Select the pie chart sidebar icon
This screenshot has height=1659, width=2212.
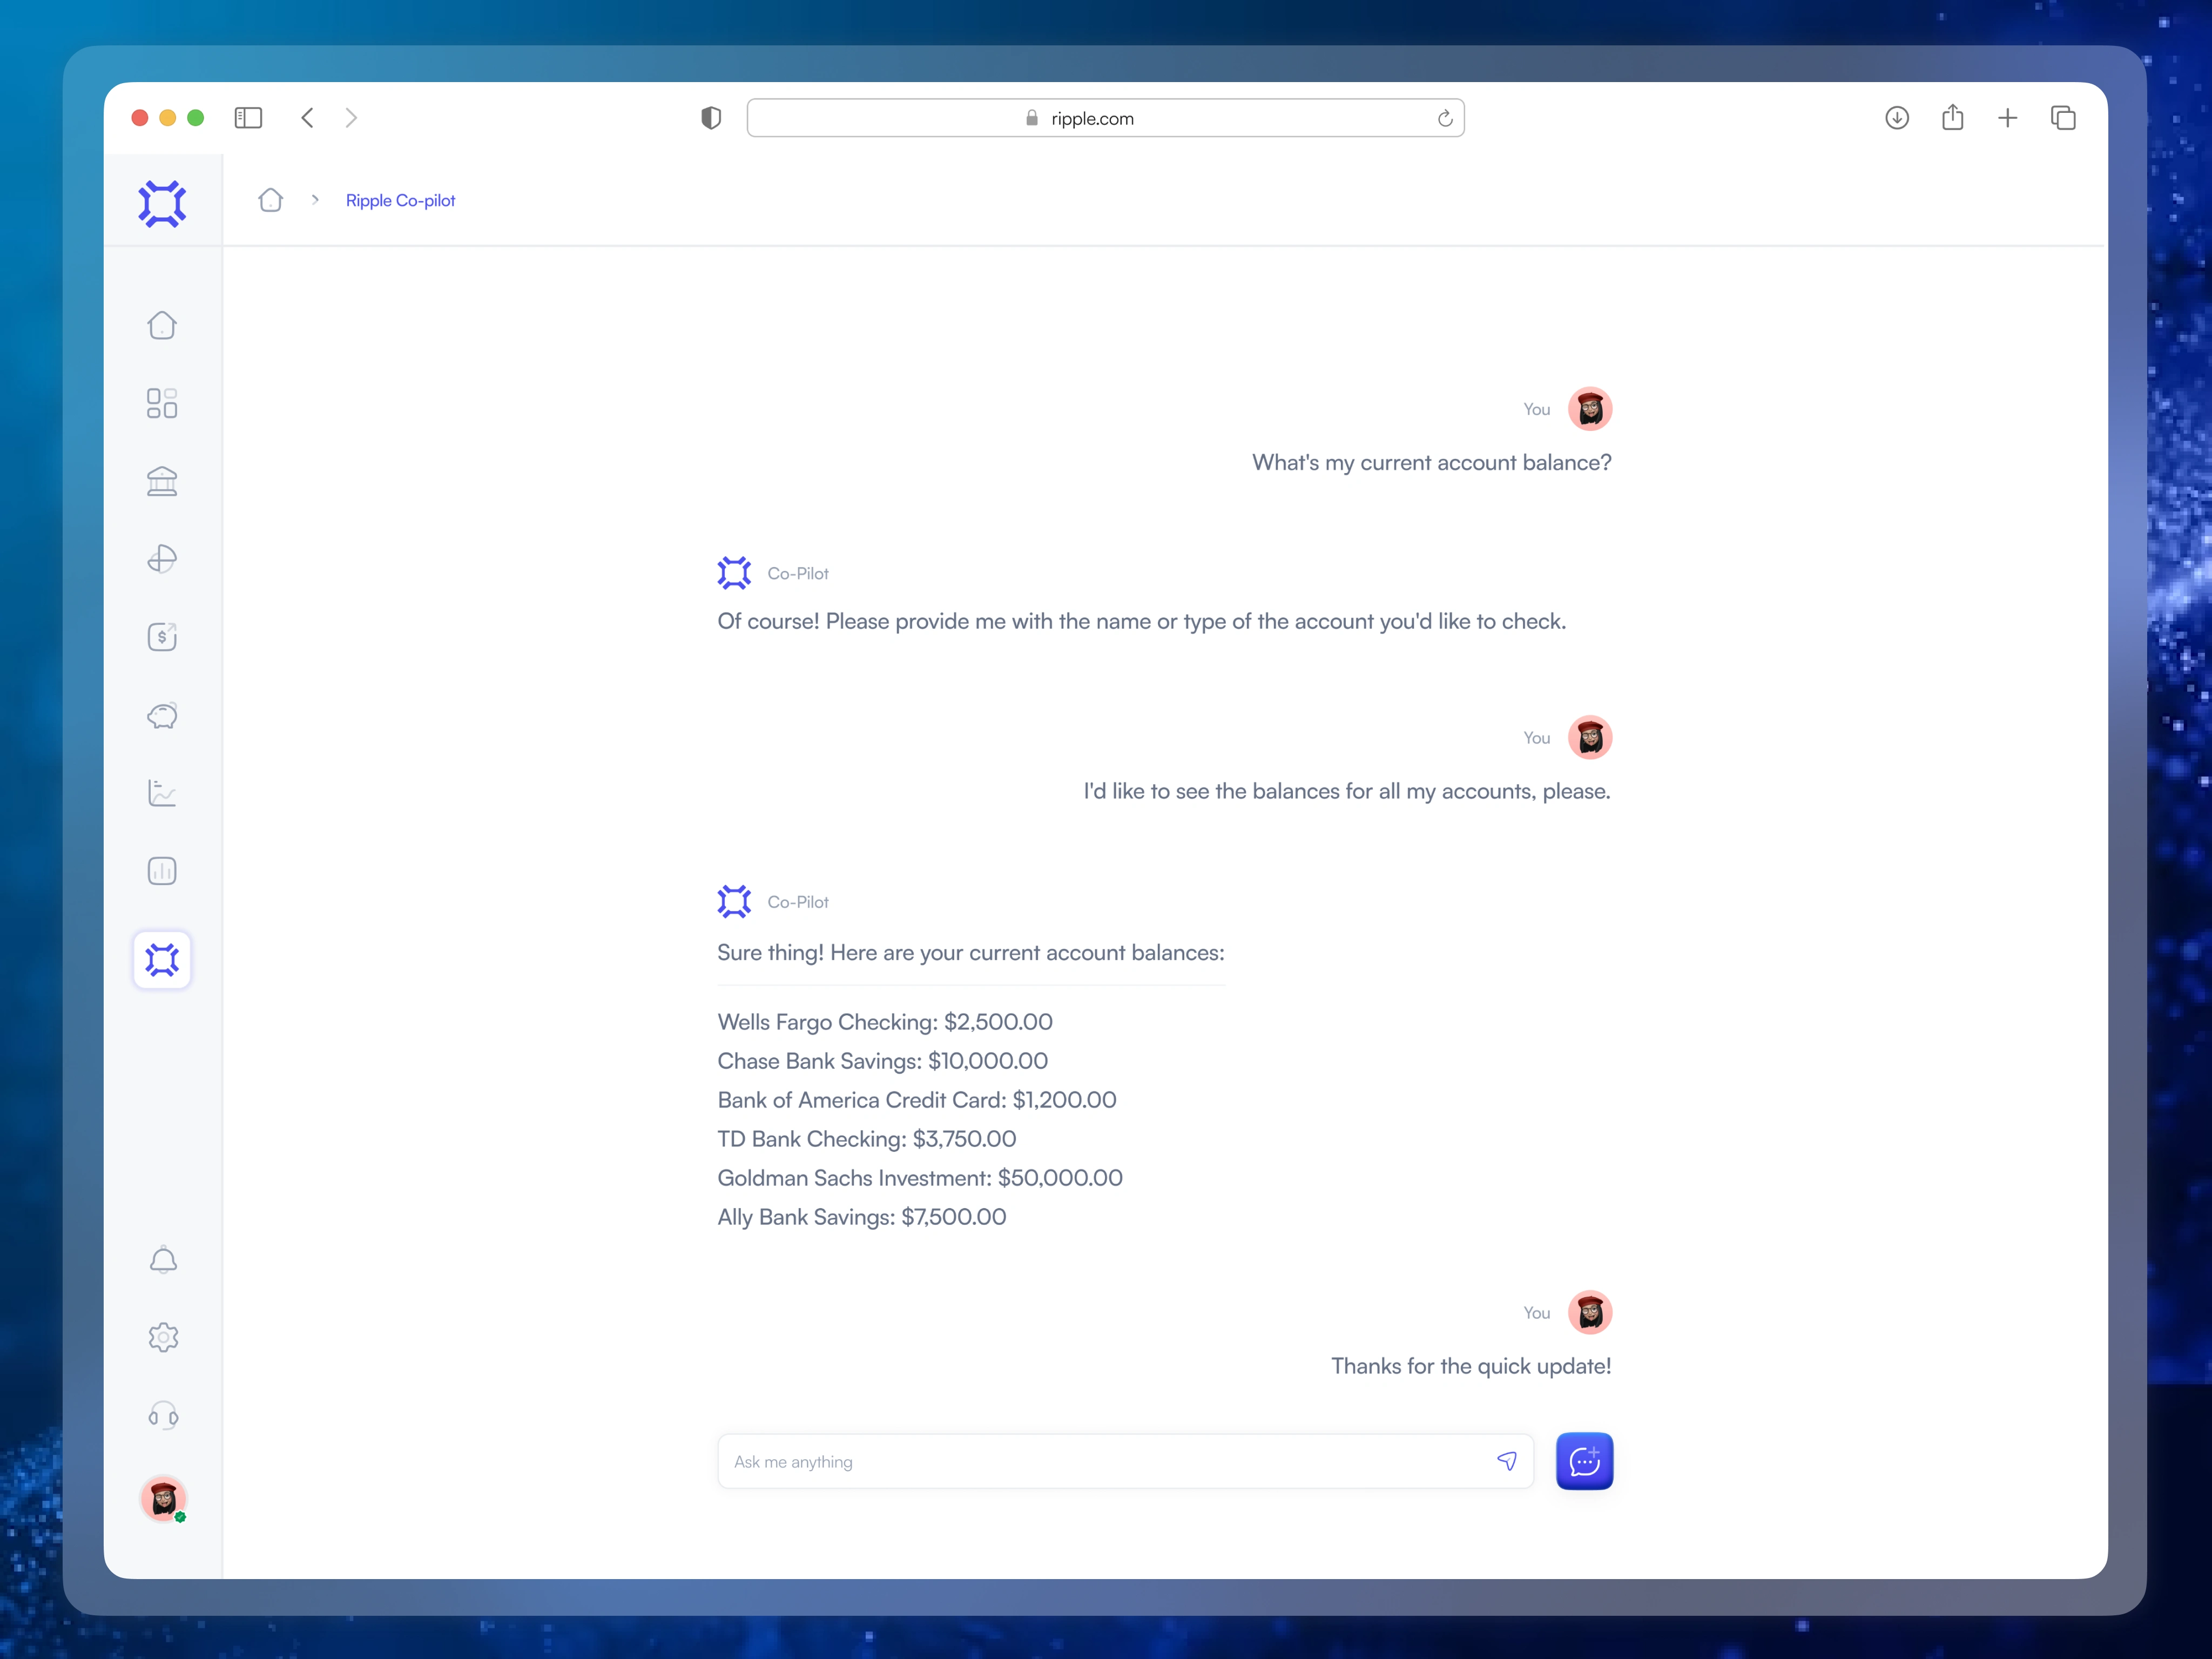coord(162,559)
